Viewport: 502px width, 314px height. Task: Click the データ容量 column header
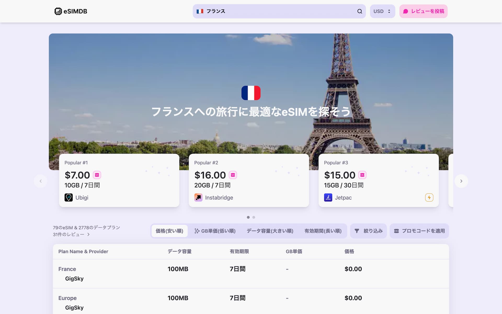coord(179,251)
